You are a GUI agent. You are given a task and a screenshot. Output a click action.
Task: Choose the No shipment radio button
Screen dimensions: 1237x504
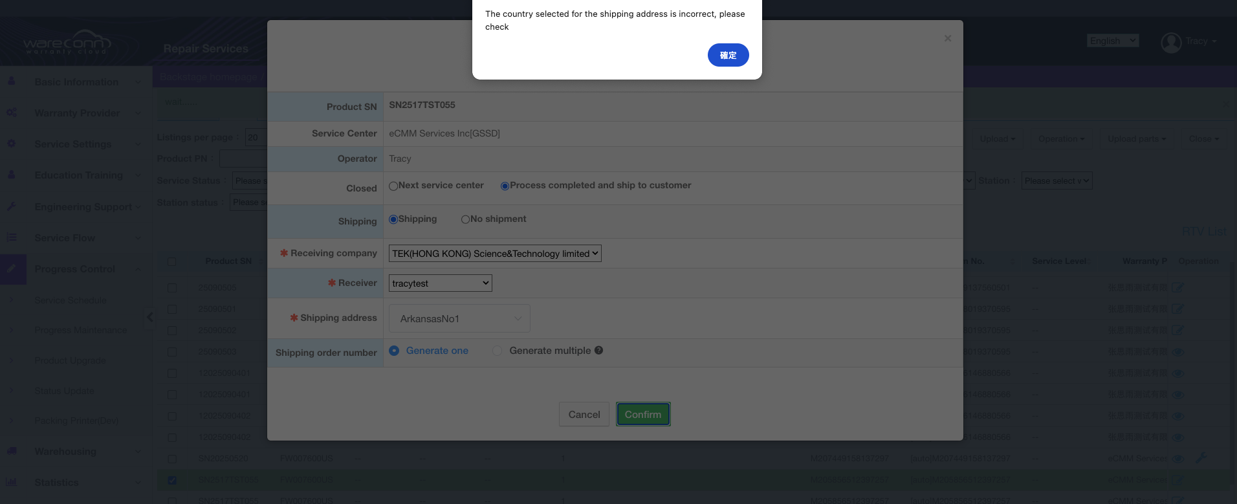click(x=465, y=220)
